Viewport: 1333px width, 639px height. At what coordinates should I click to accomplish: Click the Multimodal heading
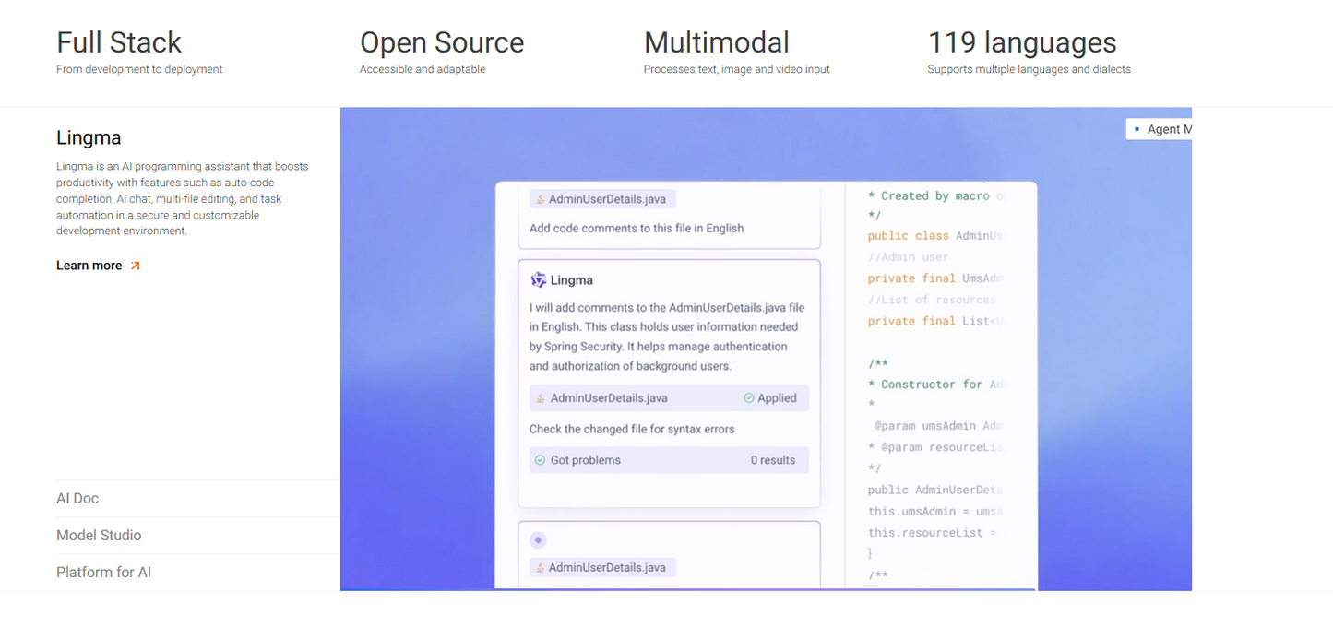pyautogui.click(x=716, y=42)
